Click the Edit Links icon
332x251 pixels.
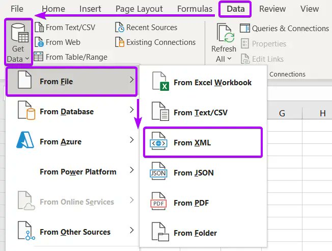[245, 59]
